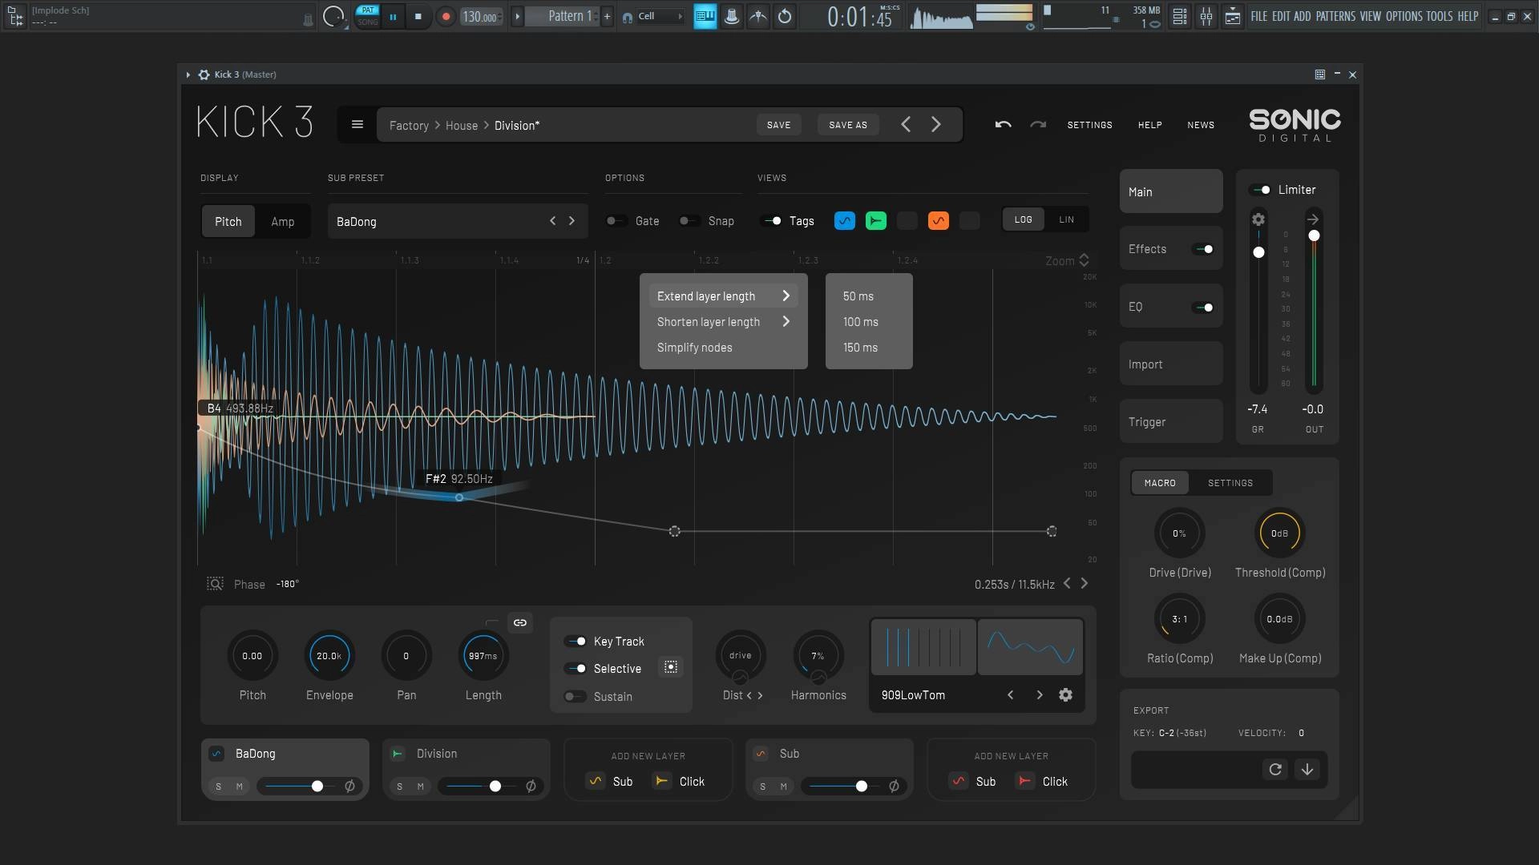This screenshot has height=865, width=1539.
Task: Go to the next sub preset
Action: [x=572, y=220]
